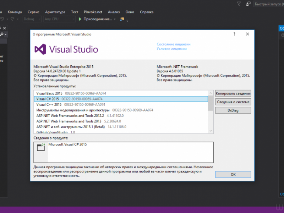This screenshot has height=213, width=284.
Task: Open the Any CPU platform dropdown
Action: click(x=60, y=19)
